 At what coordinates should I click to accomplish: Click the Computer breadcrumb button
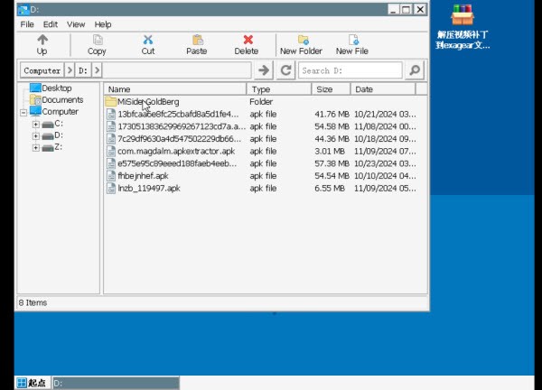click(x=42, y=70)
